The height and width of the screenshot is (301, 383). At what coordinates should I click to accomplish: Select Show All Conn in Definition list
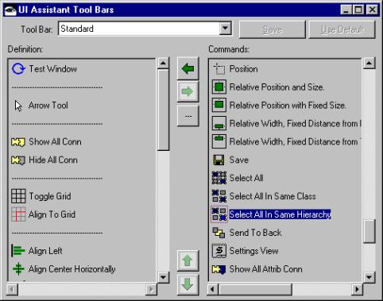point(55,141)
